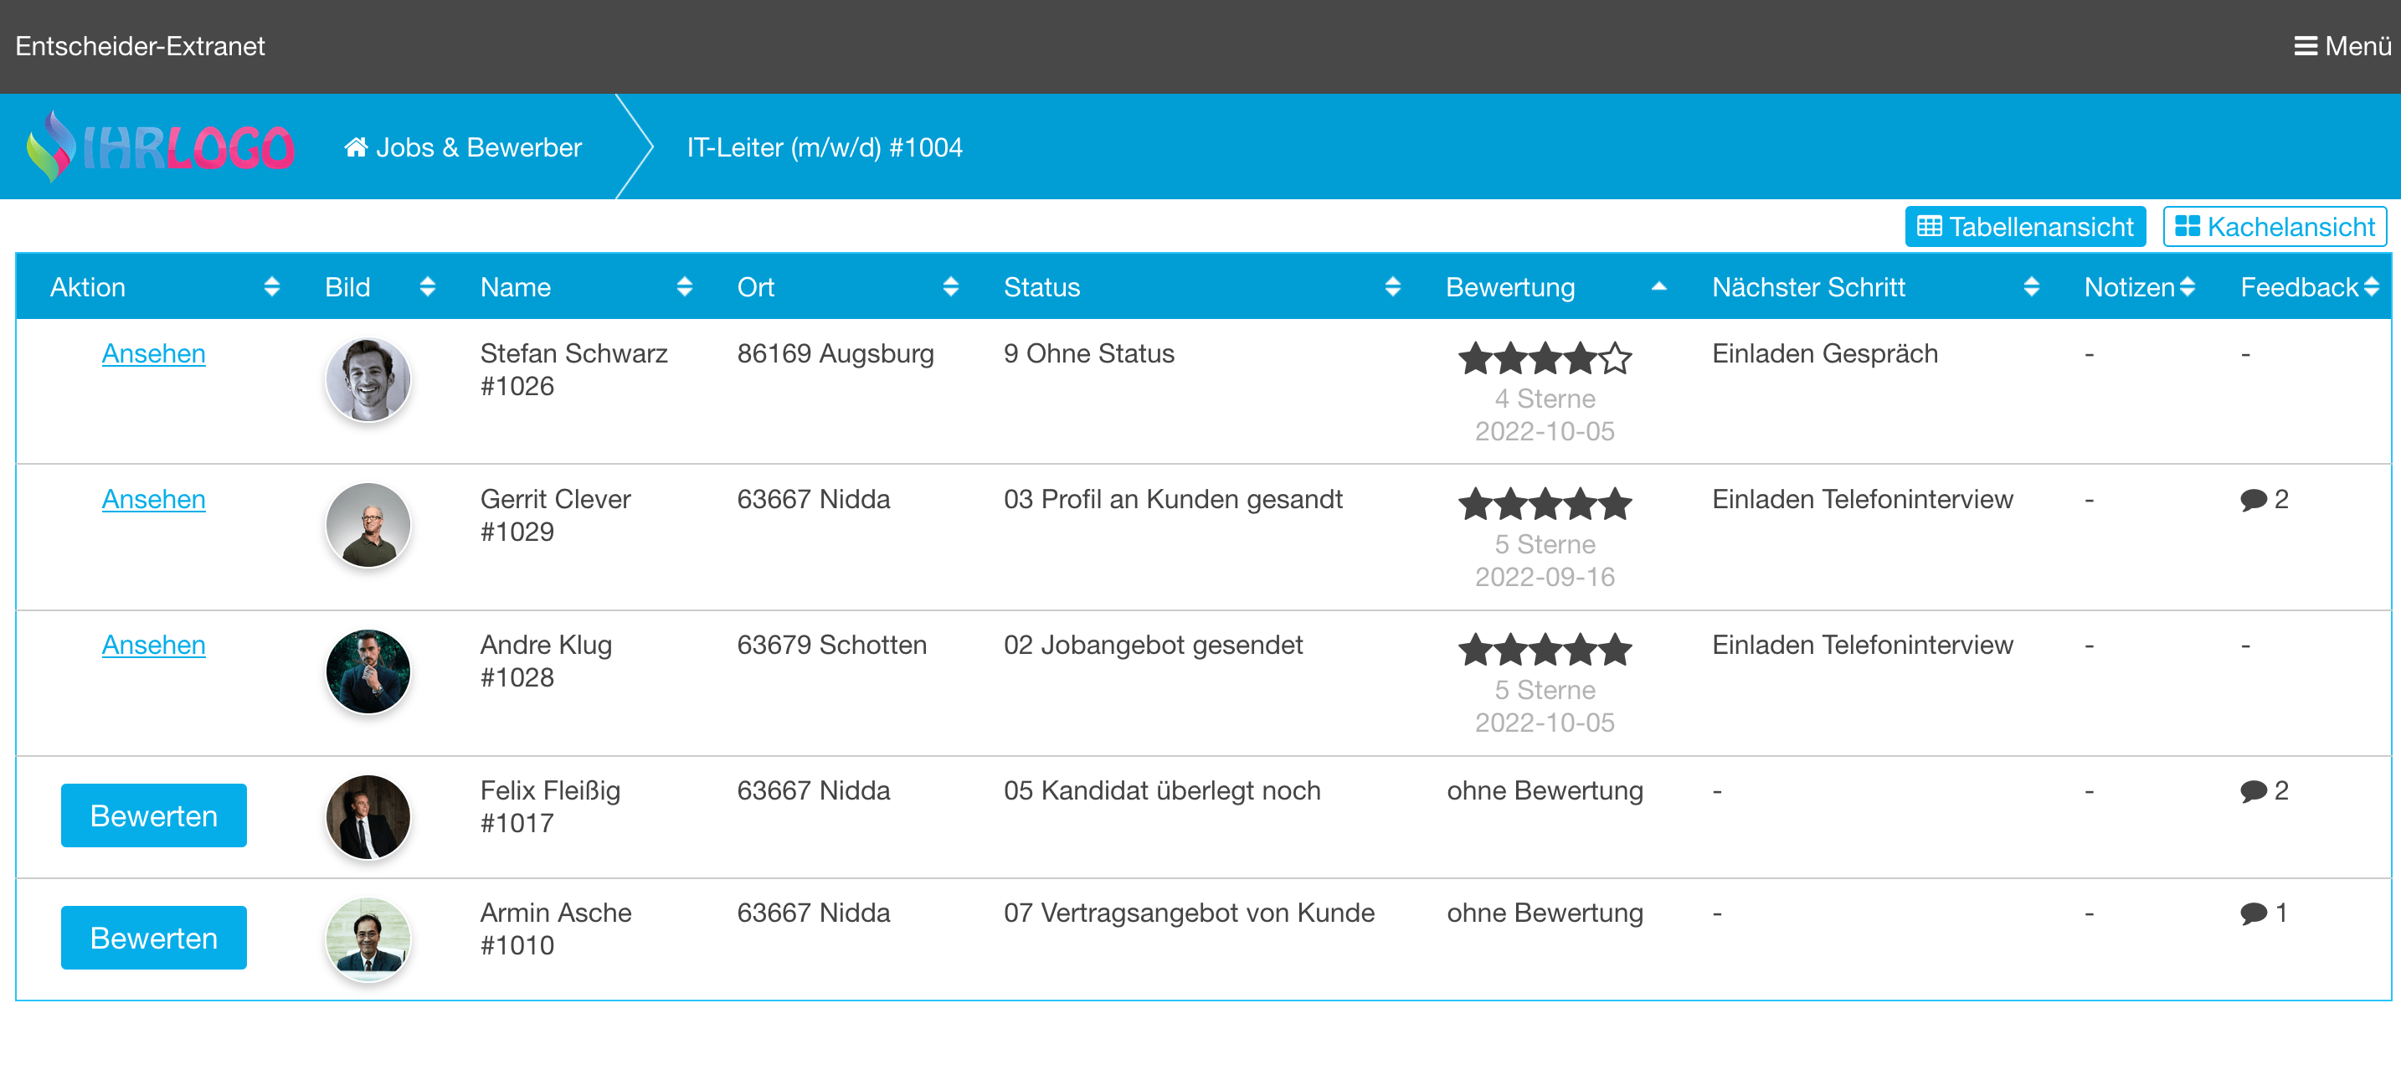Click the '63679 Schotten' location cell
Screen dimensions: 2401x1070
[x=831, y=645]
